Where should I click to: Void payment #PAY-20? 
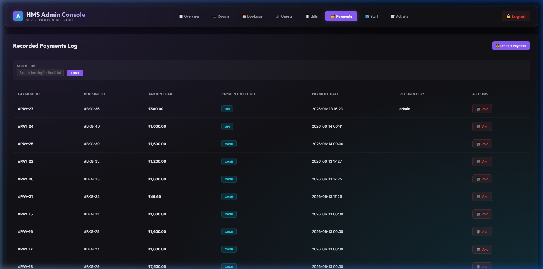click(482, 179)
